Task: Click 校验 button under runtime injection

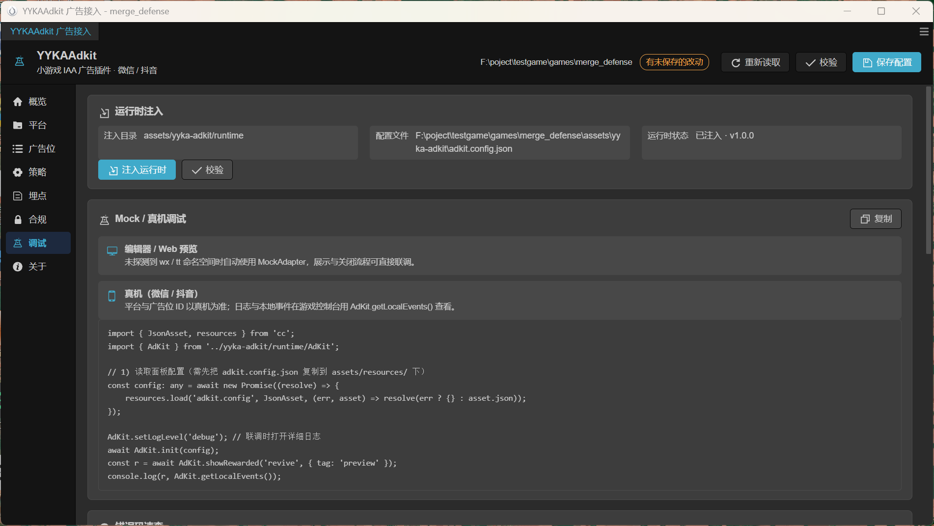Action: tap(207, 170)
